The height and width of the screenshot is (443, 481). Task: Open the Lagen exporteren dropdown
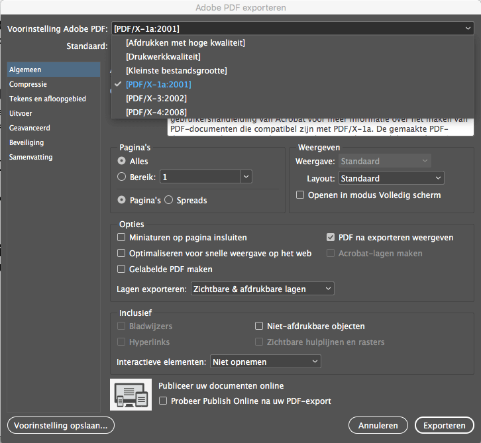click(x=262, y=289)
